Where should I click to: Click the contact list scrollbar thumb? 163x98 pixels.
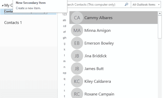tap(160, 27)
